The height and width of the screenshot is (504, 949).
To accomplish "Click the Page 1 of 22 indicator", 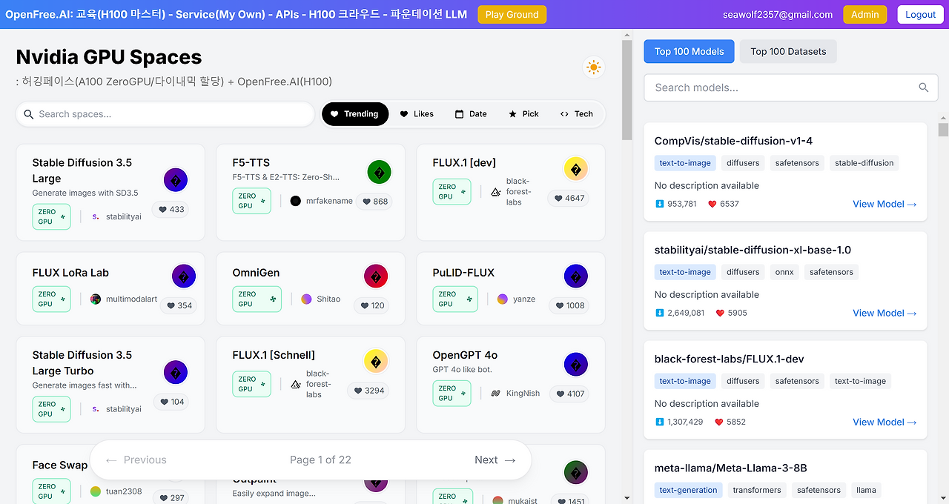I will [320, 460].
